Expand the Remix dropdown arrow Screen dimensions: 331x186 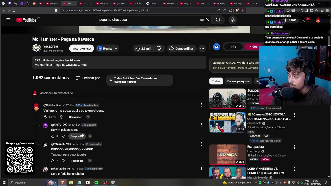pos(116,48)
